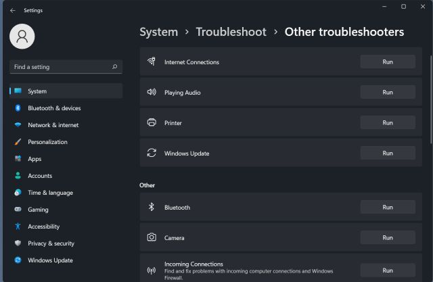Open Windows Update from the sidebar

pos(50,260)
